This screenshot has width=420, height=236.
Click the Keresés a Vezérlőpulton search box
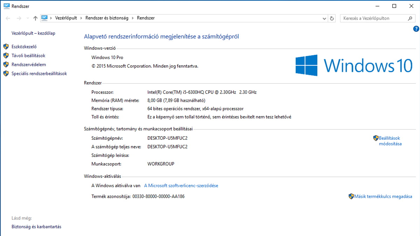point(378,18)
